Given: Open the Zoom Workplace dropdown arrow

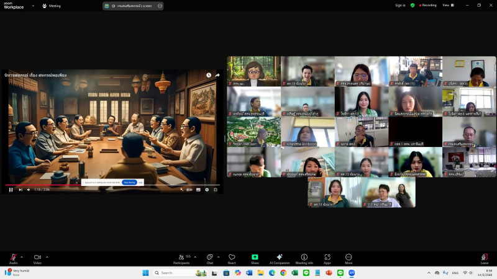Looking at the screenshot, I should [x=33, y=6].
